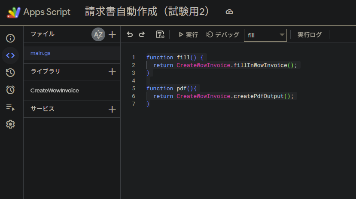
Task: Add a service with plus icon
Action: coord(112,109)
